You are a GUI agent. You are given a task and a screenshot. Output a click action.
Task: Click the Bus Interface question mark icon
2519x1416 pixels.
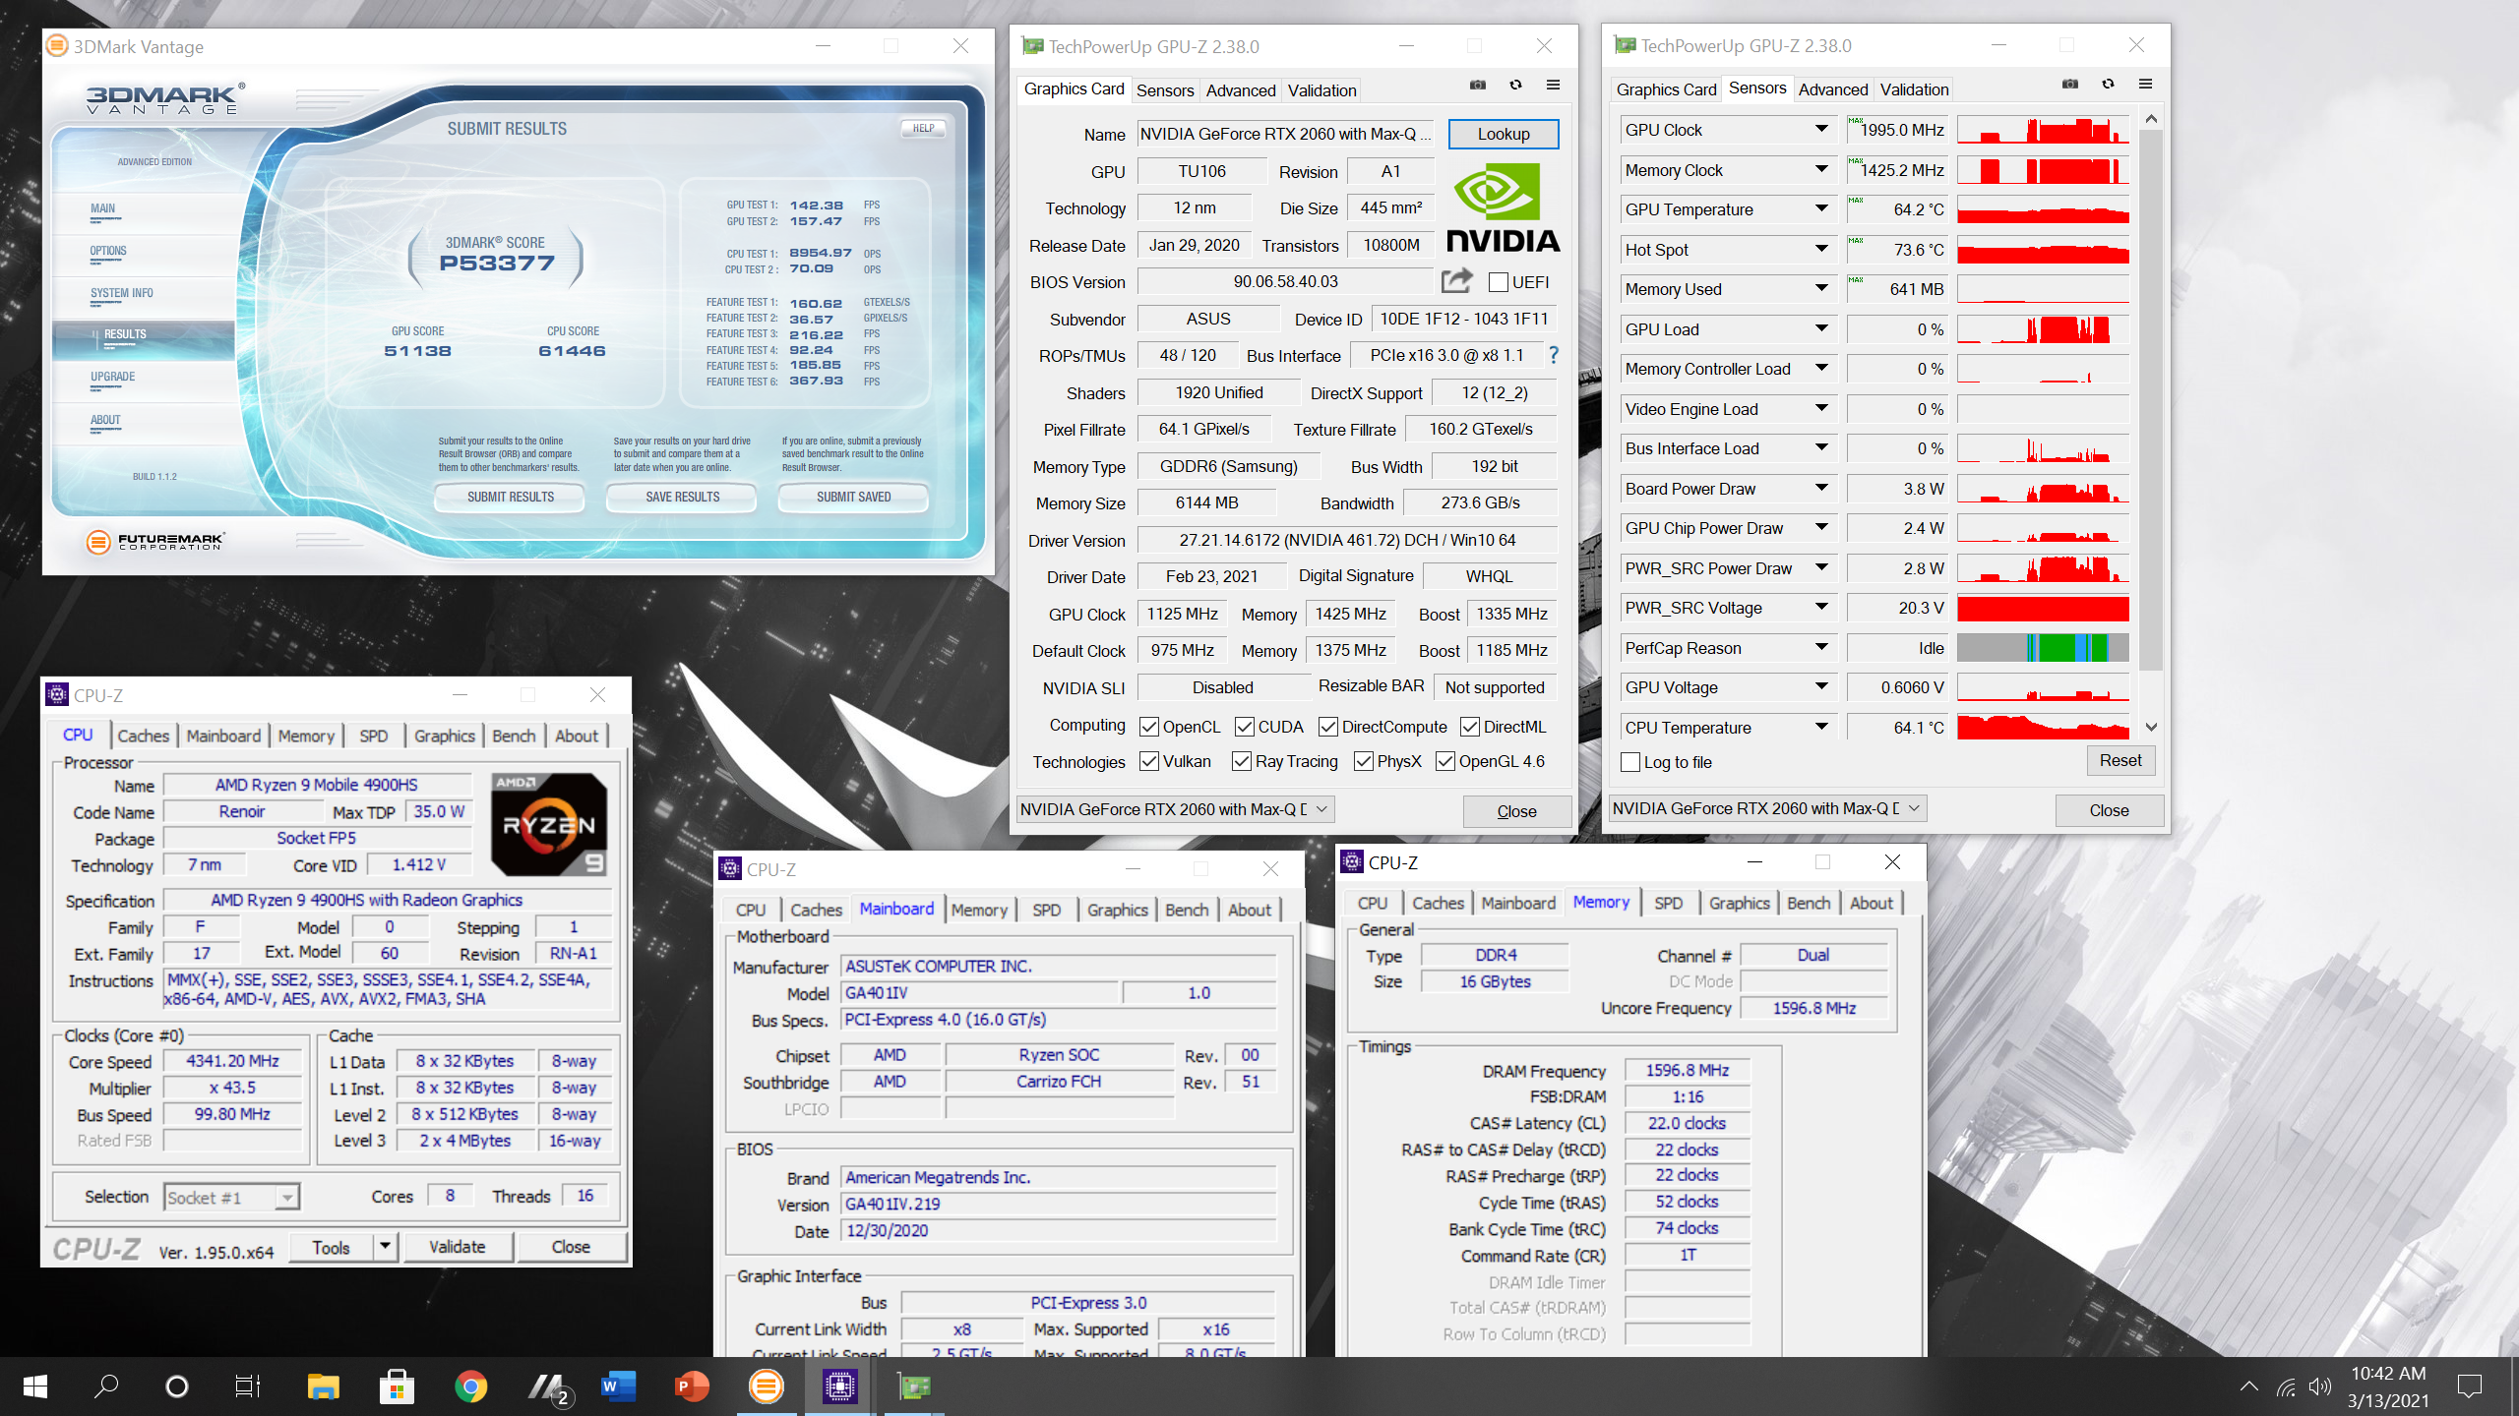pos(1554,355)
